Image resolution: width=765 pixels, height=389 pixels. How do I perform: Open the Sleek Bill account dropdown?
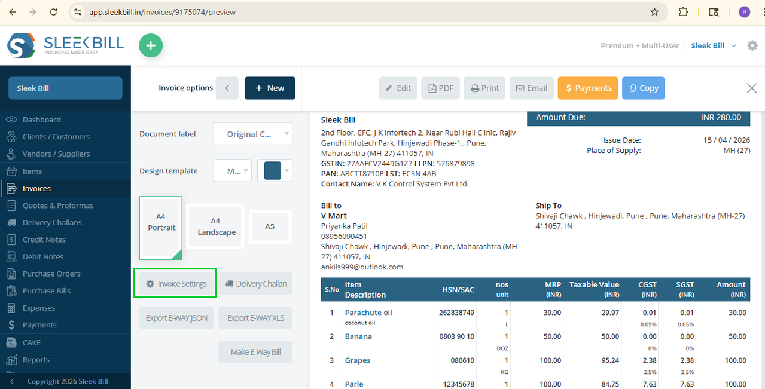[x=714, y=45]
